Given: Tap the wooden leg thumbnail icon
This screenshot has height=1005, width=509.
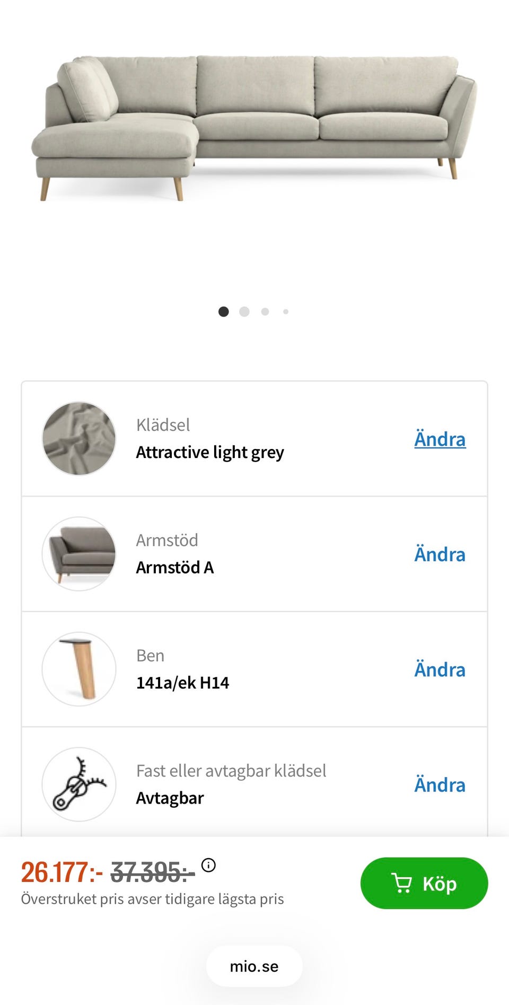Looking at the screenshot, I should click(x=79, y=669).
